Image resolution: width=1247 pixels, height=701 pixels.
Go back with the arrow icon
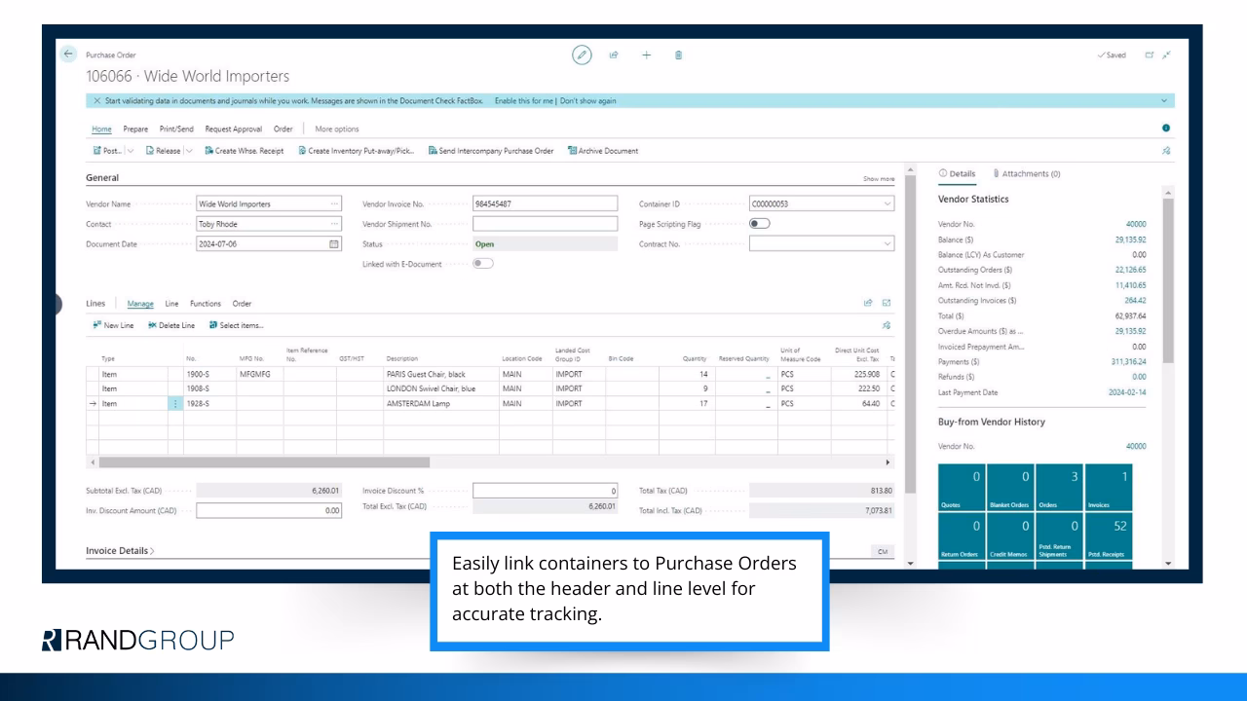[68, 55]
